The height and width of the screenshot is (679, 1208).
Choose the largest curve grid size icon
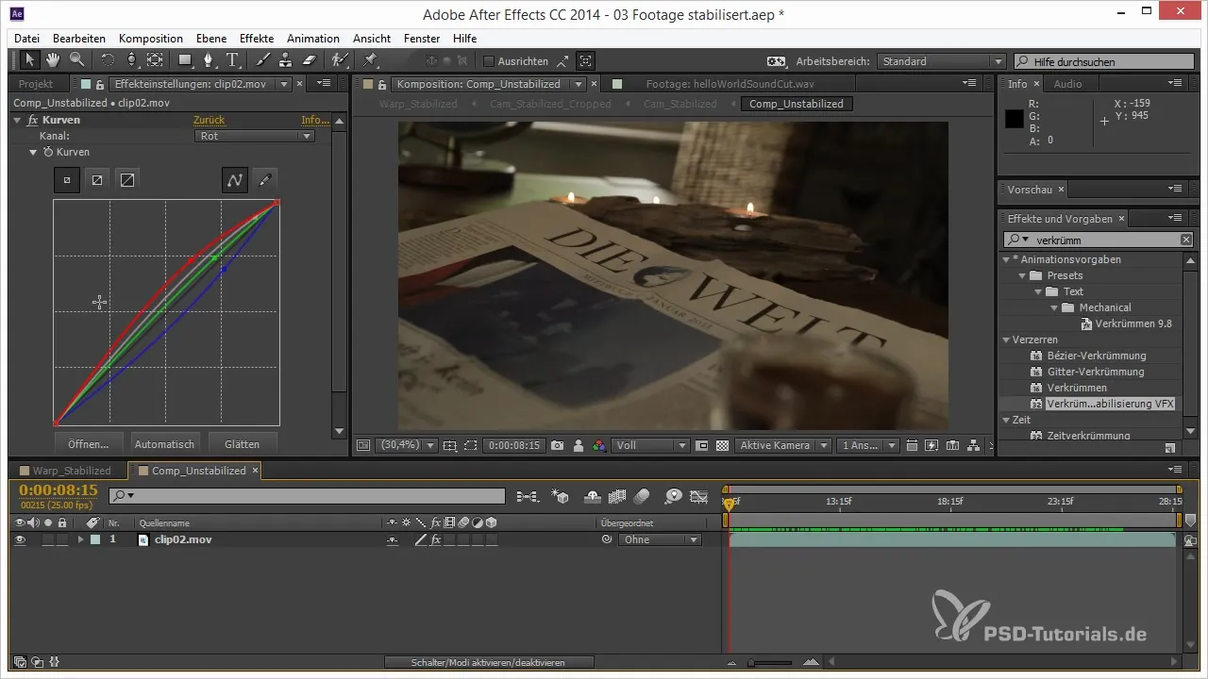[x=127, y=179]
